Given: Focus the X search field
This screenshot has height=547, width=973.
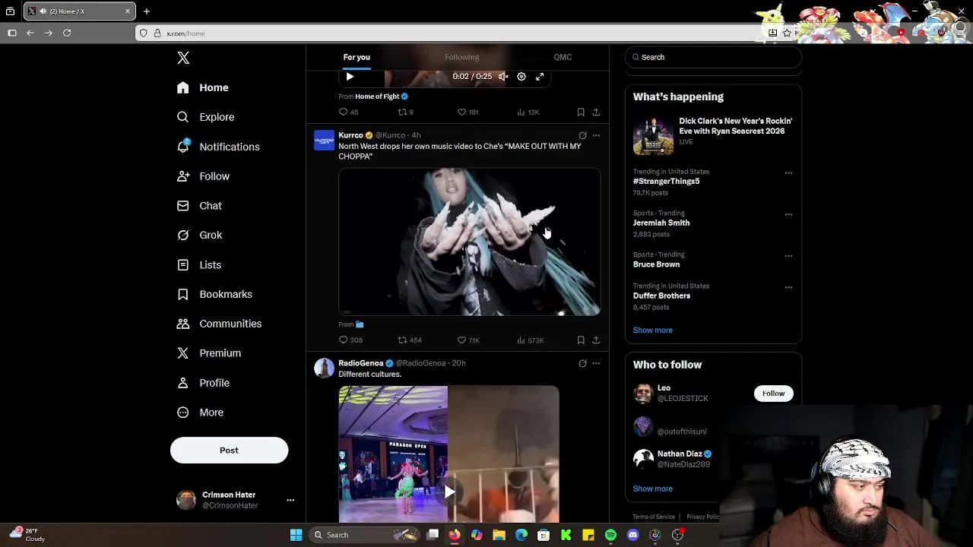Looking at the screenshot, I should pos(713,57).
